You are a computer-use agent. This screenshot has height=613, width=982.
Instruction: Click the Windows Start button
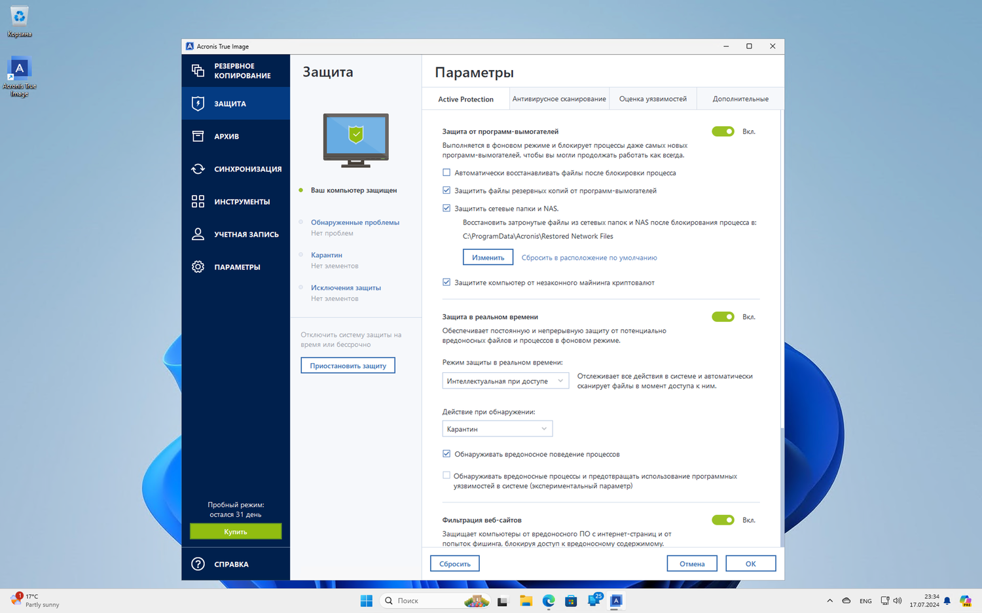(x=367, y=601)
